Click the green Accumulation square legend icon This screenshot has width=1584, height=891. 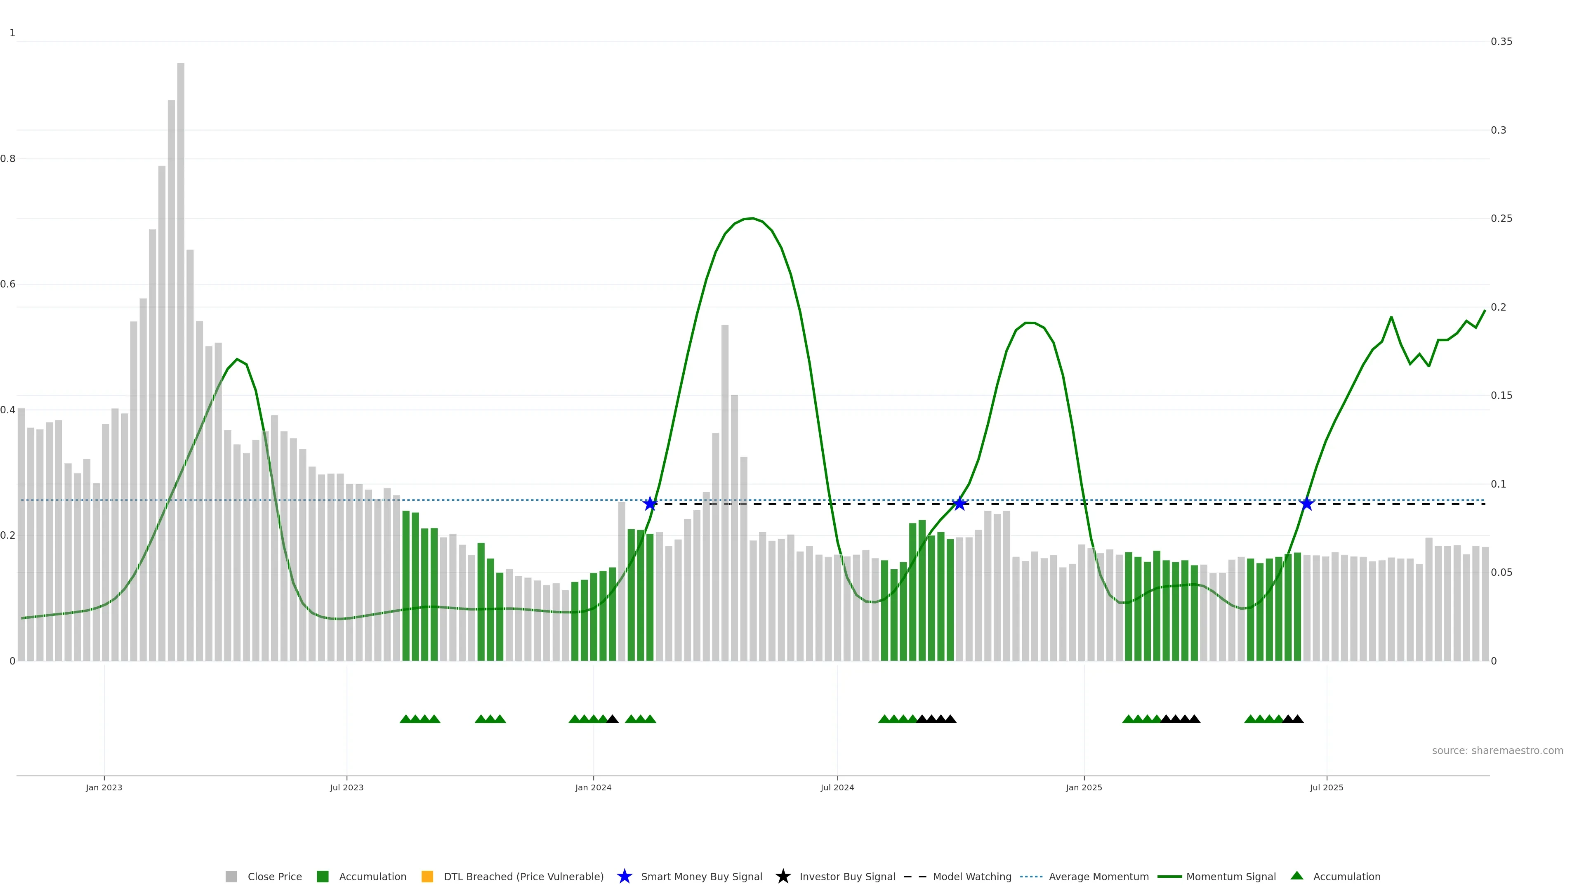tap(322, 876)
